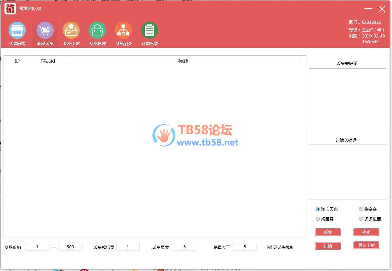
Task: Select the 多多进宝 radio button
Action: [x=361, y=219]
